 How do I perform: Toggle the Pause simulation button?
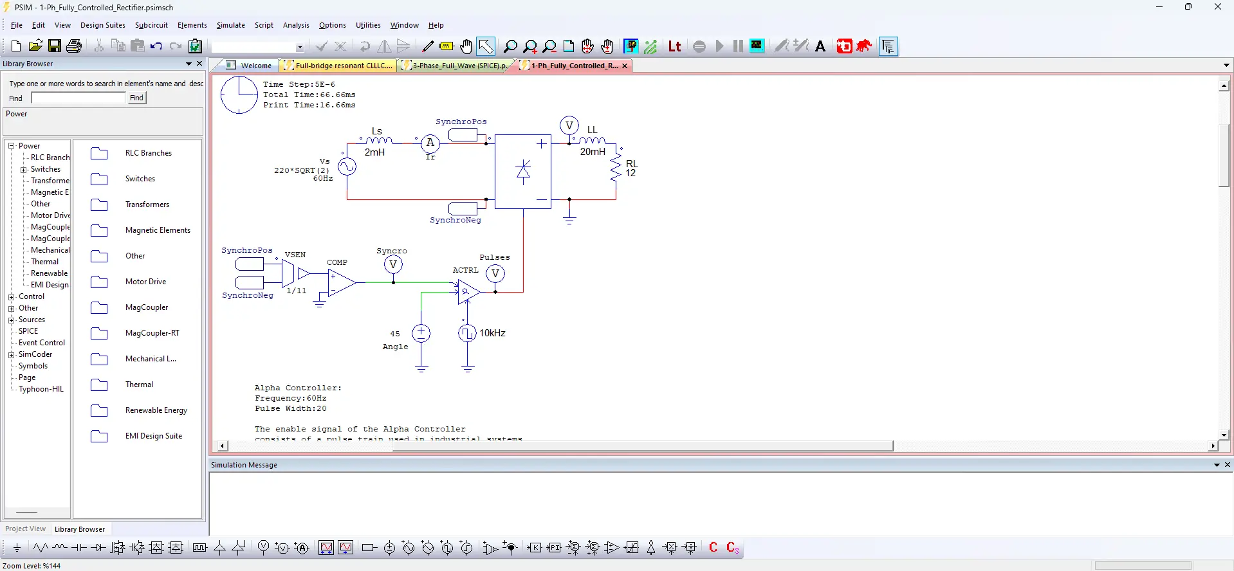tap(738, 46)
